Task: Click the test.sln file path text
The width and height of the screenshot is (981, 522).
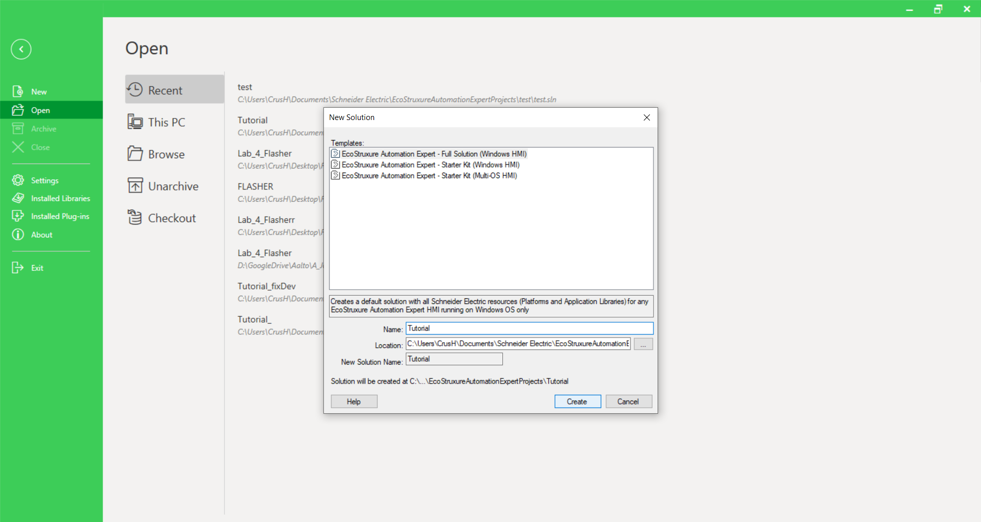Action: pos(397,100)
